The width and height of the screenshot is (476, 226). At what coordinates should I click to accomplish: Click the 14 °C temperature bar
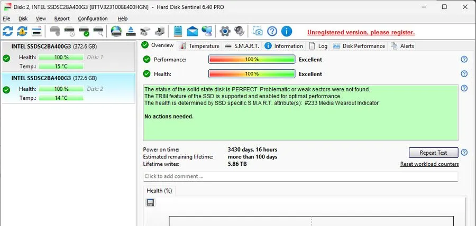point(61,98)
